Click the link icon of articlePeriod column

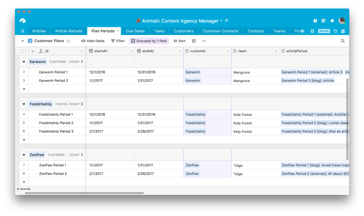click(283, 51)
